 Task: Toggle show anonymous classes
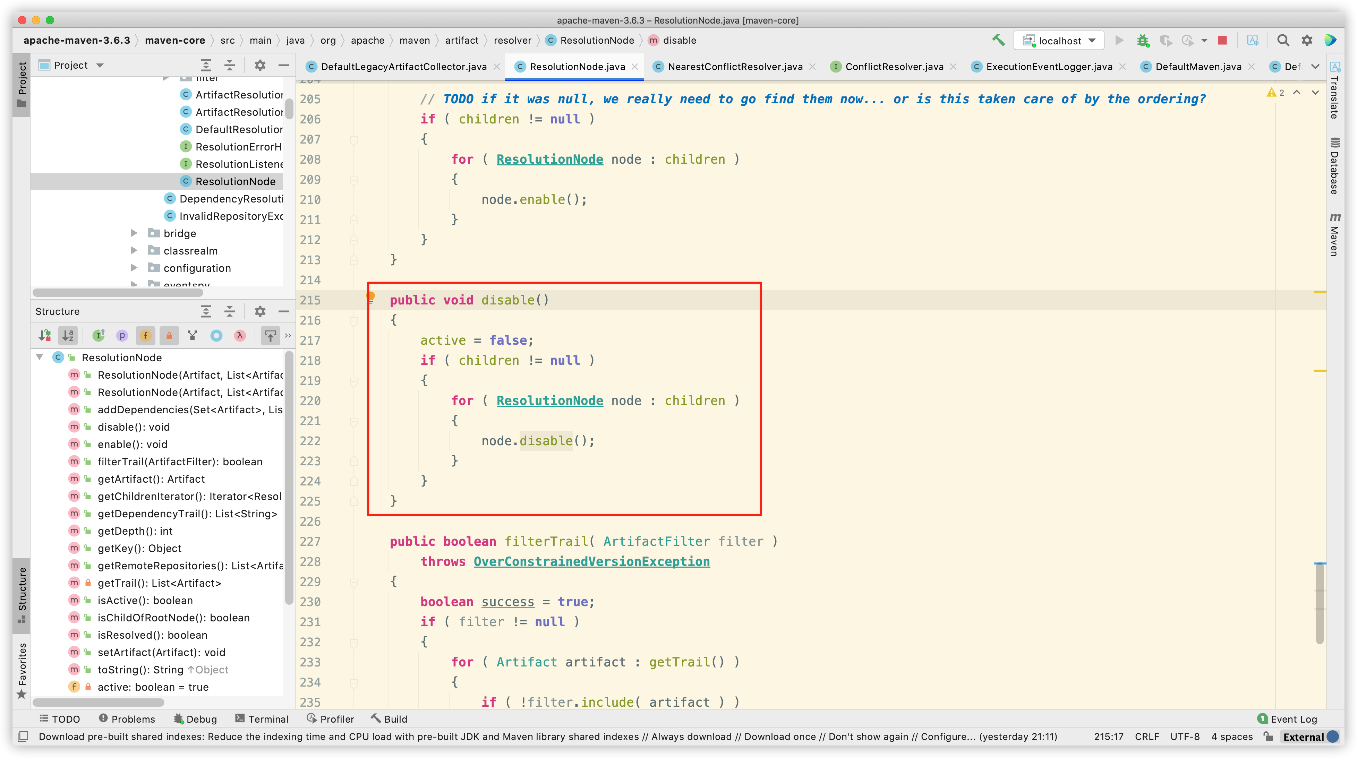216,336
